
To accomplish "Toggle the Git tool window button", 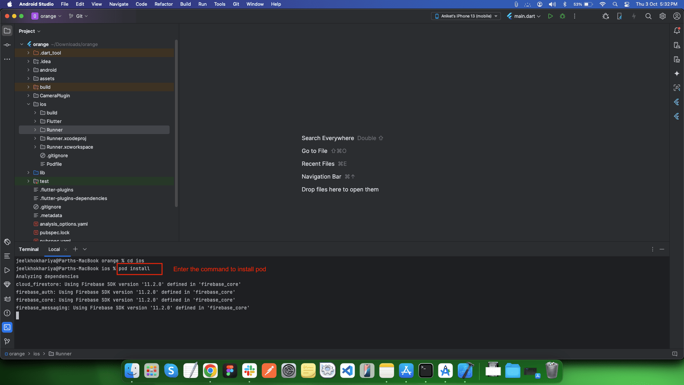I will tap(7, 342).
